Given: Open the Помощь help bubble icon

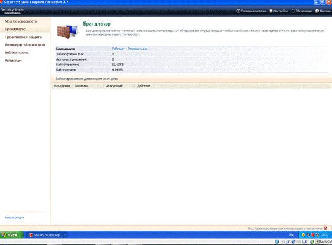Looking at the screenshot, I should (x=317, y=11).
